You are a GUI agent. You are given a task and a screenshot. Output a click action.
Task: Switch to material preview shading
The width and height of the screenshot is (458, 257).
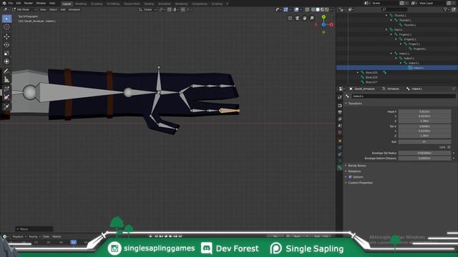[323, 9]
